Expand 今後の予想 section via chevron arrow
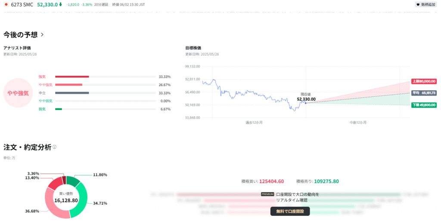The image size is (441, 224). [42, 34]
